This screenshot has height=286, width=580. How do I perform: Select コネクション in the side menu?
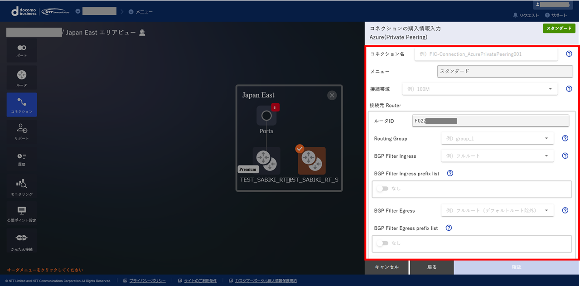[x=22, y=105]
